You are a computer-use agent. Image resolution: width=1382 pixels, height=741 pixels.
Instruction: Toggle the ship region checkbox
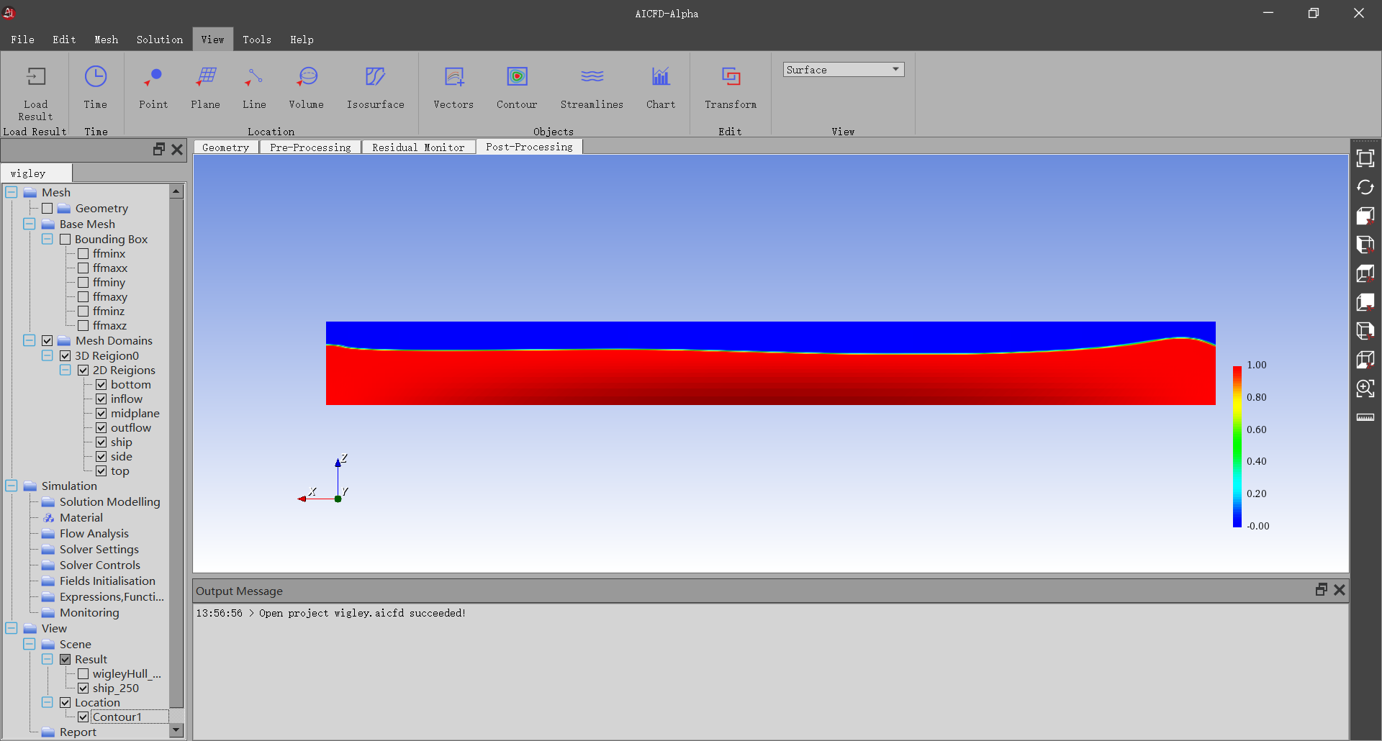tap(101, 442)
